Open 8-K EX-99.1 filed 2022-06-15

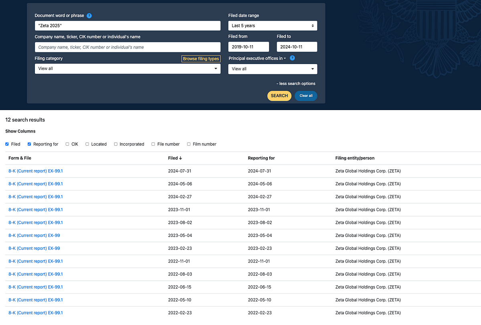click(36, 287)
